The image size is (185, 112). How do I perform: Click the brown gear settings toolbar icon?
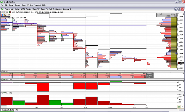(5, 15)
